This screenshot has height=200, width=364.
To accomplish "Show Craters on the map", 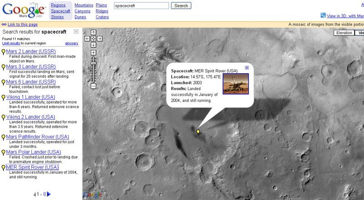I will [102, 17].
